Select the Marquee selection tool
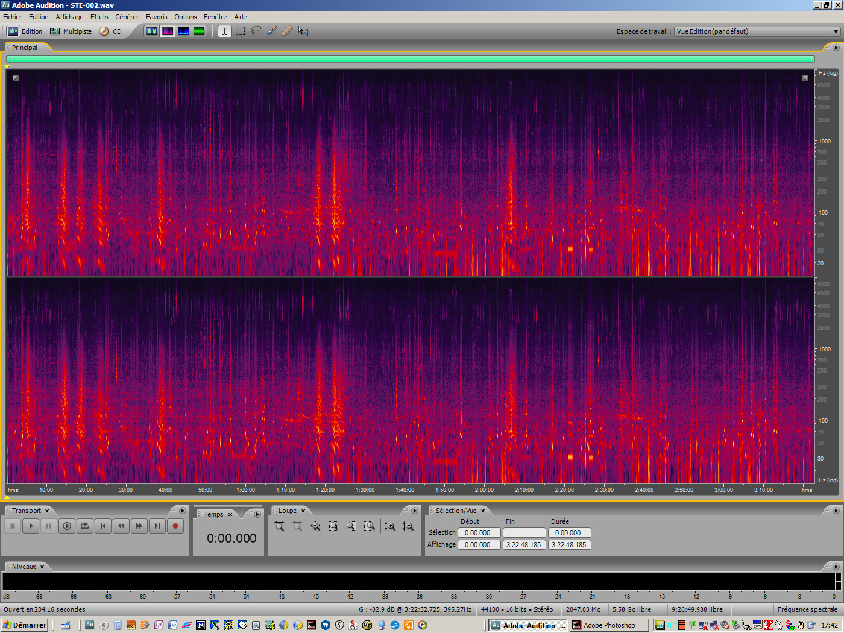 pyautogui.click(x=240, y=31)
